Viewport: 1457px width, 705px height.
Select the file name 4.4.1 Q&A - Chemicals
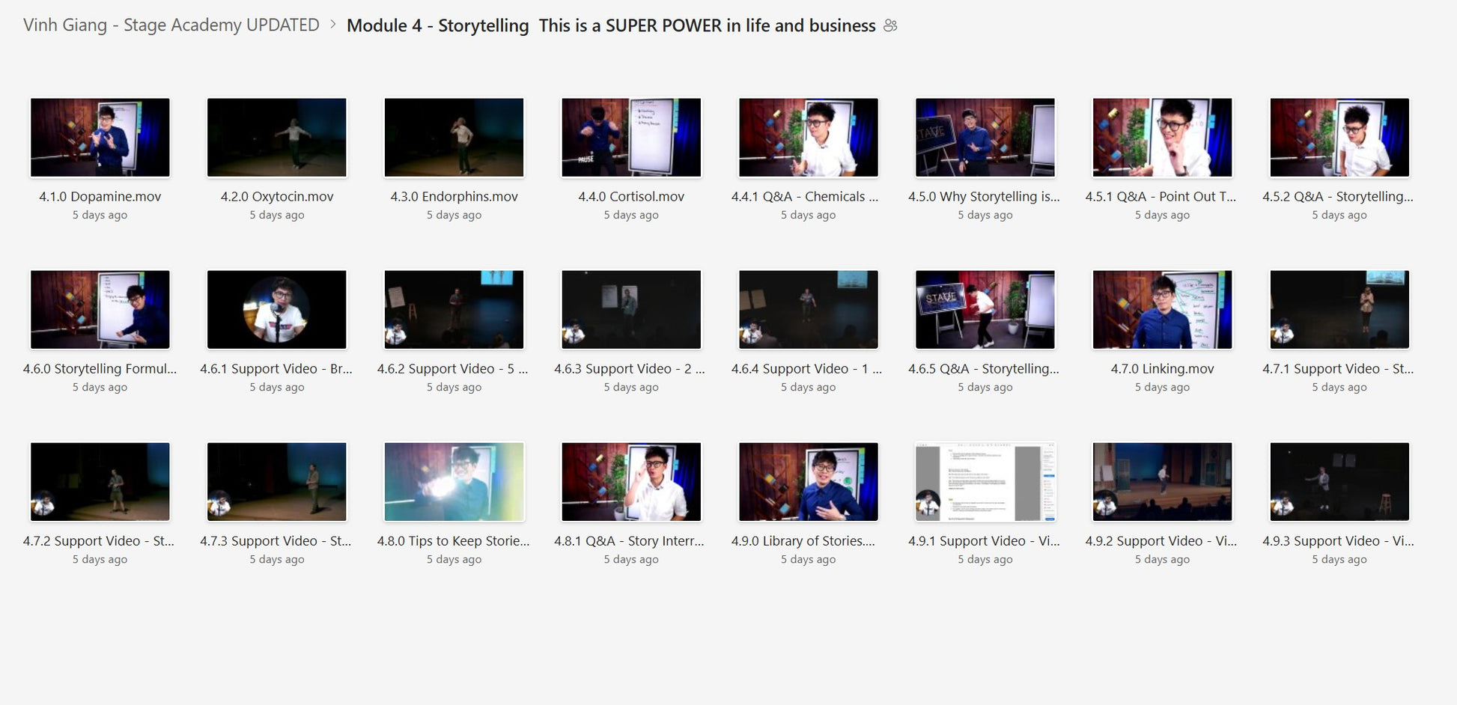[805, 197]
